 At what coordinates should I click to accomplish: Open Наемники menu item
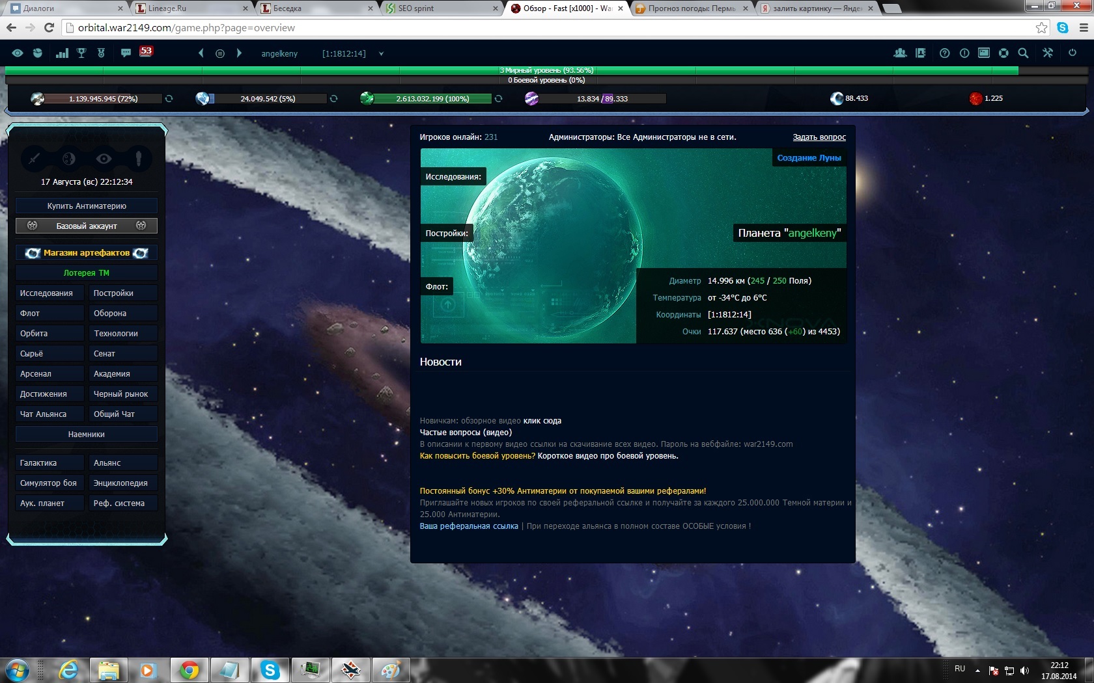coord(87,434)
